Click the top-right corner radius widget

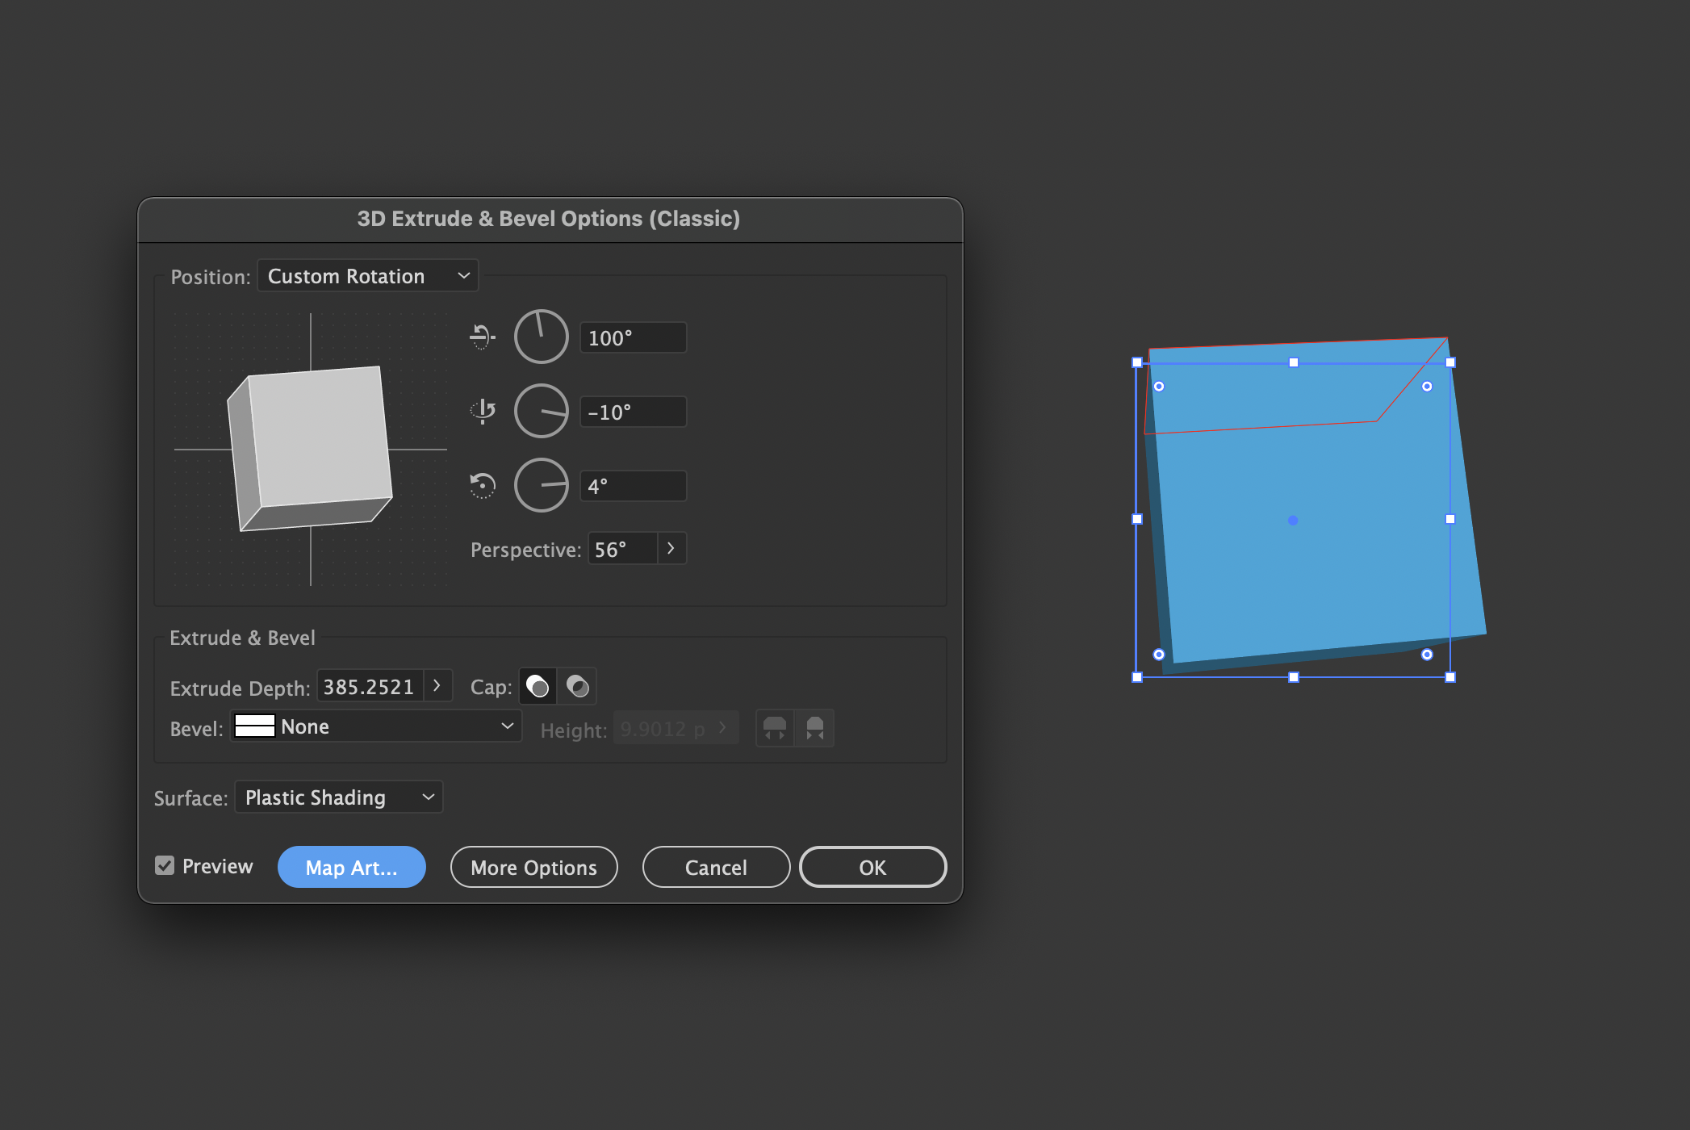click(x=1427, y=387)
